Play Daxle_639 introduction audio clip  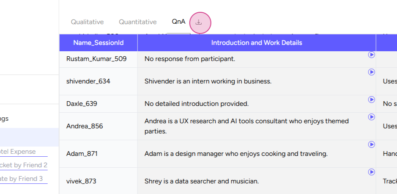[372, 100]
